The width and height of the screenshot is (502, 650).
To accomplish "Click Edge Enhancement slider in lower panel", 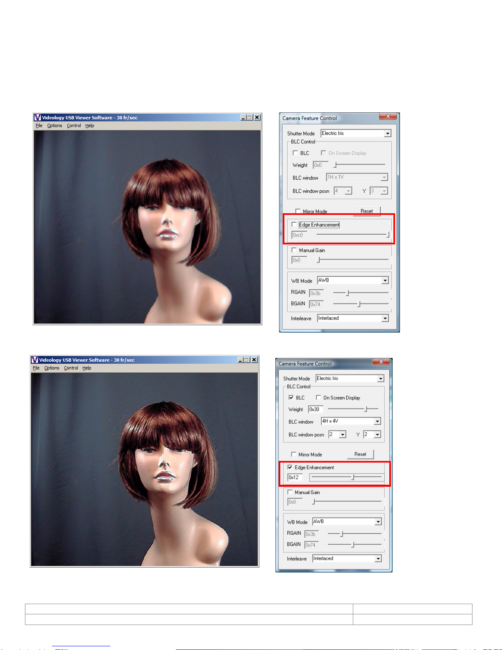I will (x=347, y=477).
